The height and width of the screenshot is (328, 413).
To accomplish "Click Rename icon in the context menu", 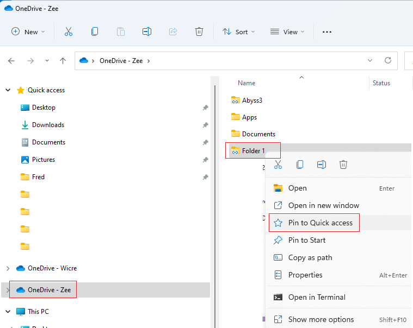I will [322, 165].
